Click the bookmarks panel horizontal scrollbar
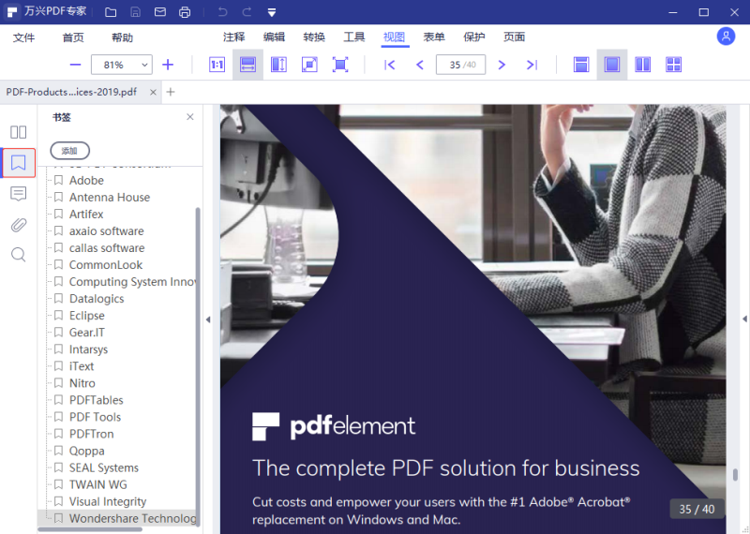Viewport: 750px width, 534px height. tap(90, 529)
